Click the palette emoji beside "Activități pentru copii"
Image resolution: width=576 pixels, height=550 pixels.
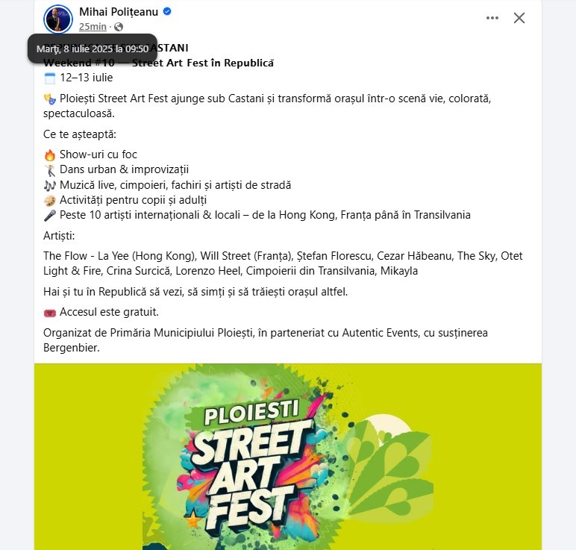pos(50,200)
